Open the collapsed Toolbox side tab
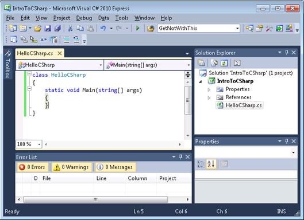Image resolution: width=304 pixels, height=220 pixels. pos(7,65)
